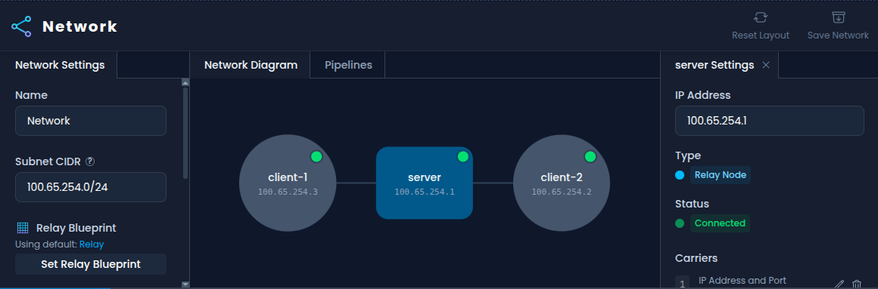878x289 pixels.
Task: Click the Network page title
Action: 80,26
